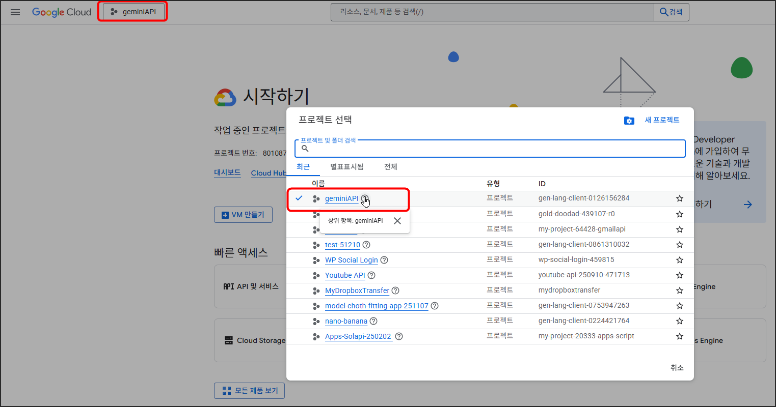Click the 검색 search button
This screenshot has height=407, width=776.
[672, 12]
